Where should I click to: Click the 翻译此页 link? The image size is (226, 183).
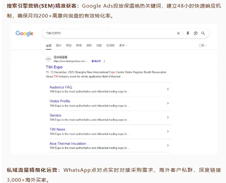coord(96,61)
